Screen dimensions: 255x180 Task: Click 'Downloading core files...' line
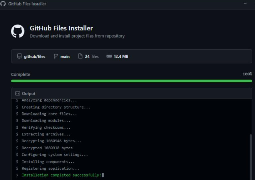49,114
